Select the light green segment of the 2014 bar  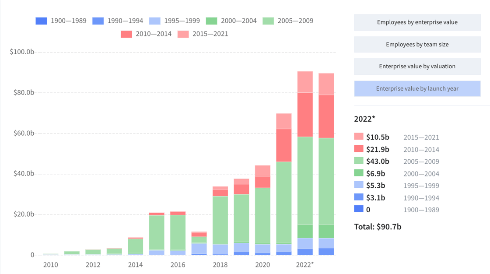click(x=135, y=246)
